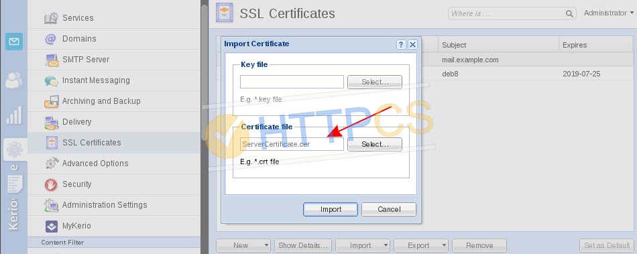Image resolution: width=637 pixels, height=254 pixels.
Task: Click Set as Default button
Action: click(x=607, y=245)
